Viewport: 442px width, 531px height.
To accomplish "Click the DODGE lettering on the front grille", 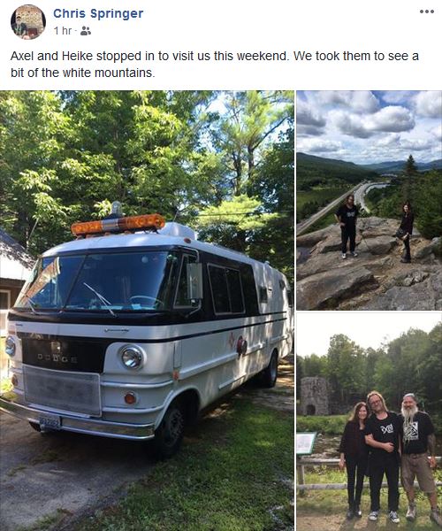I will (57, 358).
